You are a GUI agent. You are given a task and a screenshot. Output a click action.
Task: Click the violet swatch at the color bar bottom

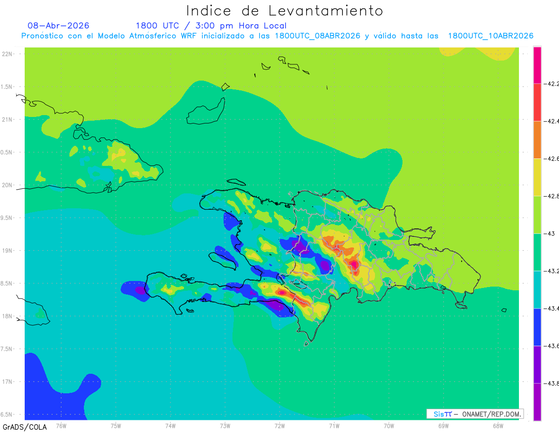537,402
